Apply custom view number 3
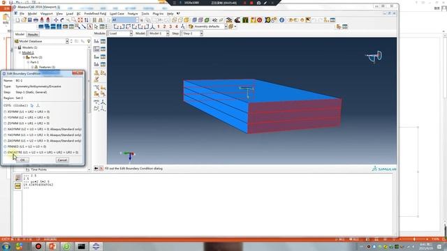 tap(170, 26)
